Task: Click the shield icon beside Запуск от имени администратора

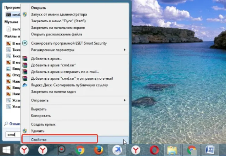Action: (x=25, y=14)
